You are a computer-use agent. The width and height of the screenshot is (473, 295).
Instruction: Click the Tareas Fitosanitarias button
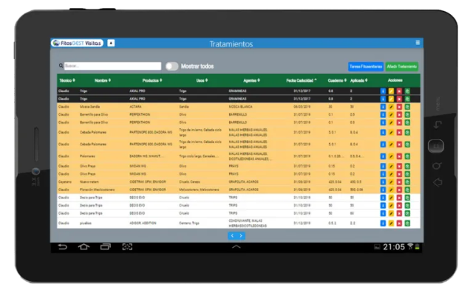pos(365,66)
